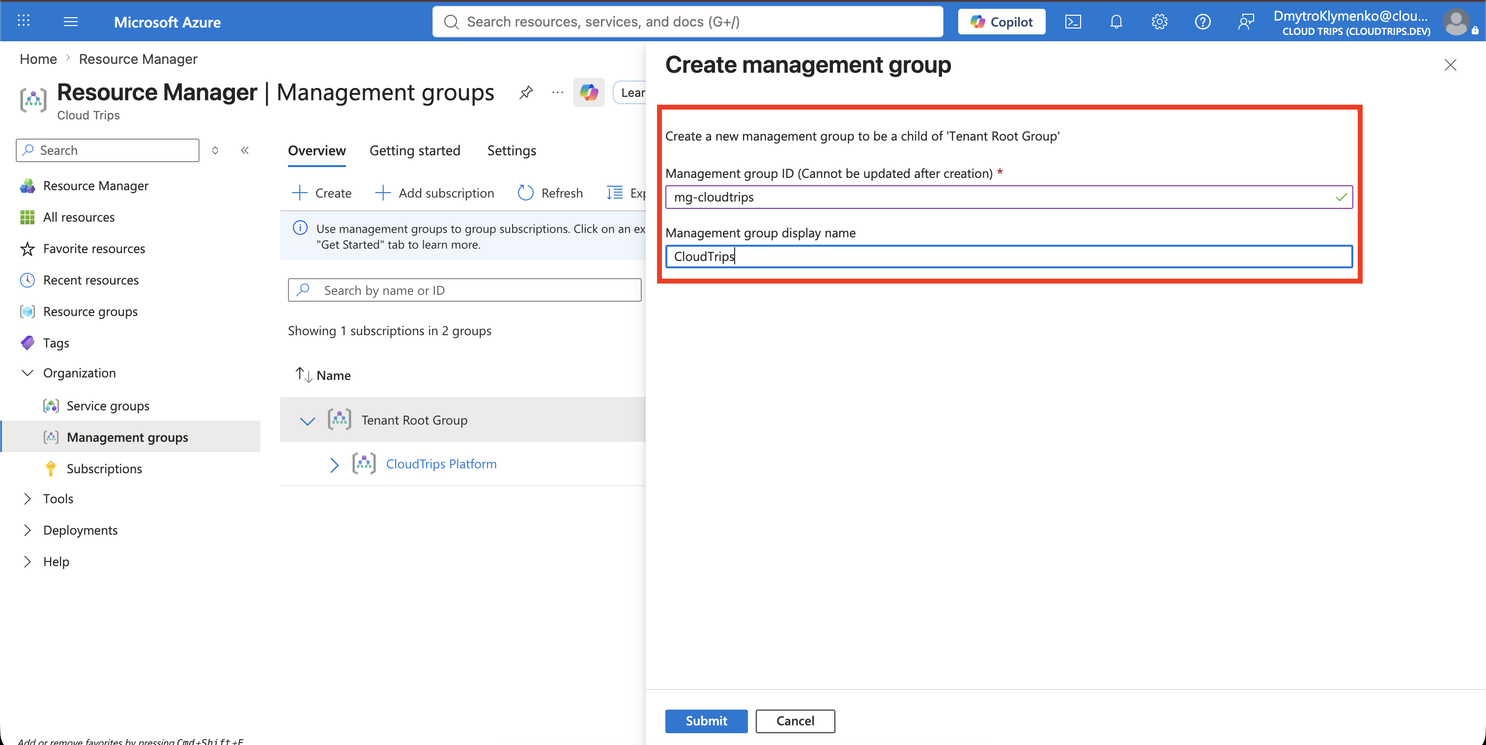1486x745 pixels.
Task: Open more options ellipsis beside title
Action: tap(557, 92)
